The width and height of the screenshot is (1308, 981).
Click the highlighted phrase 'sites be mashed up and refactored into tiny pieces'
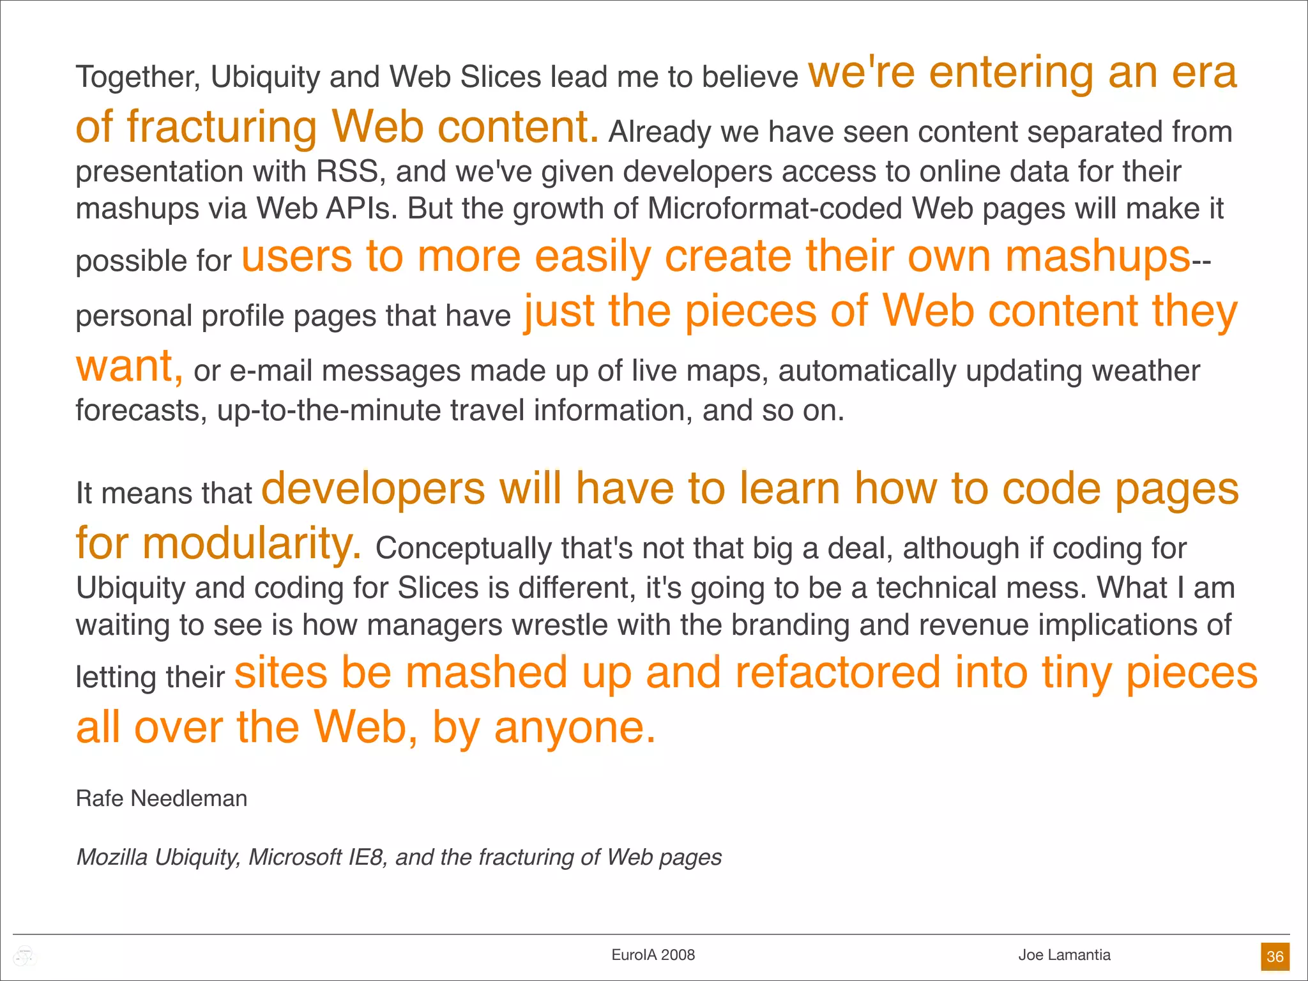[746, 673]
